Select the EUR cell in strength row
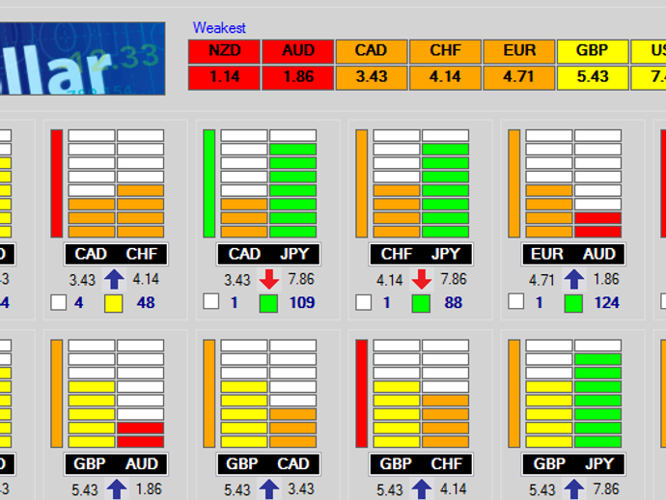666x500 pixels. pyautogui.click(x=519, y=51)
